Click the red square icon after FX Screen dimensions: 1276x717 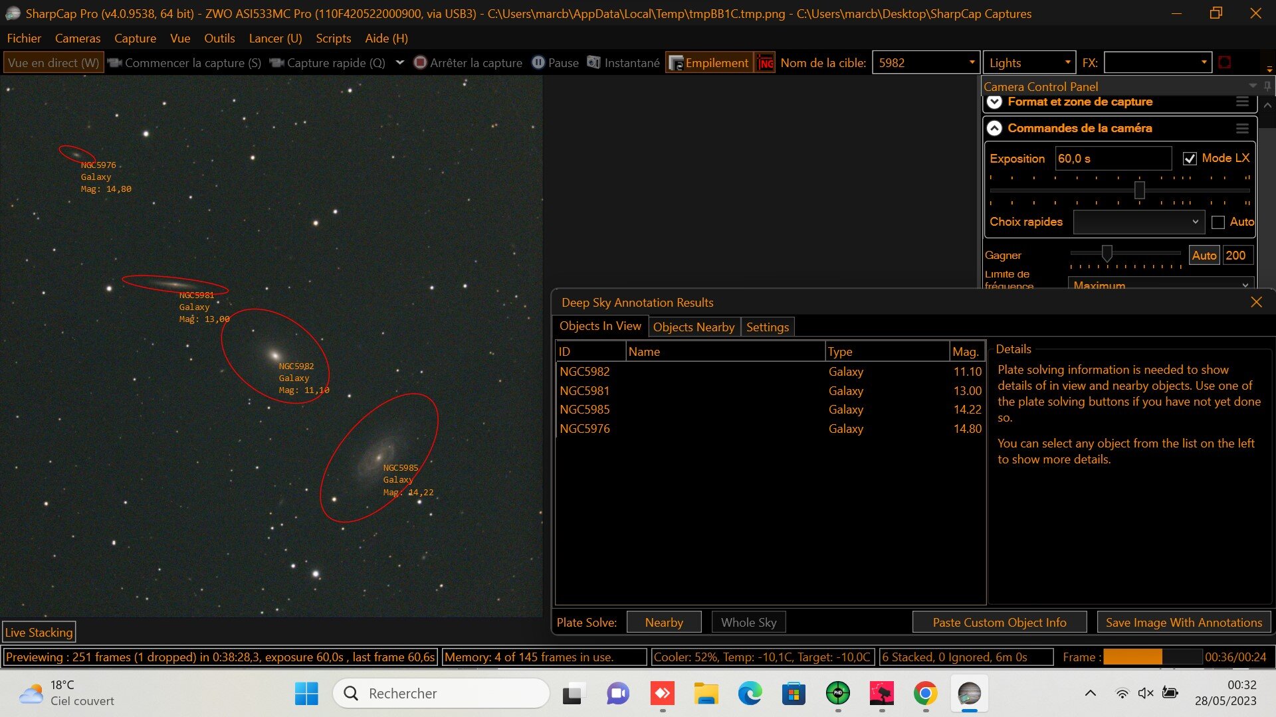(1225, 63)
